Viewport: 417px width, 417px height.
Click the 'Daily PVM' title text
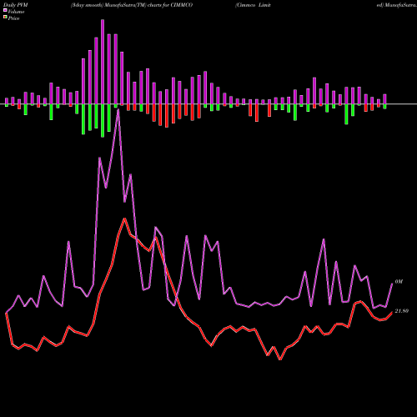(16, 5)
